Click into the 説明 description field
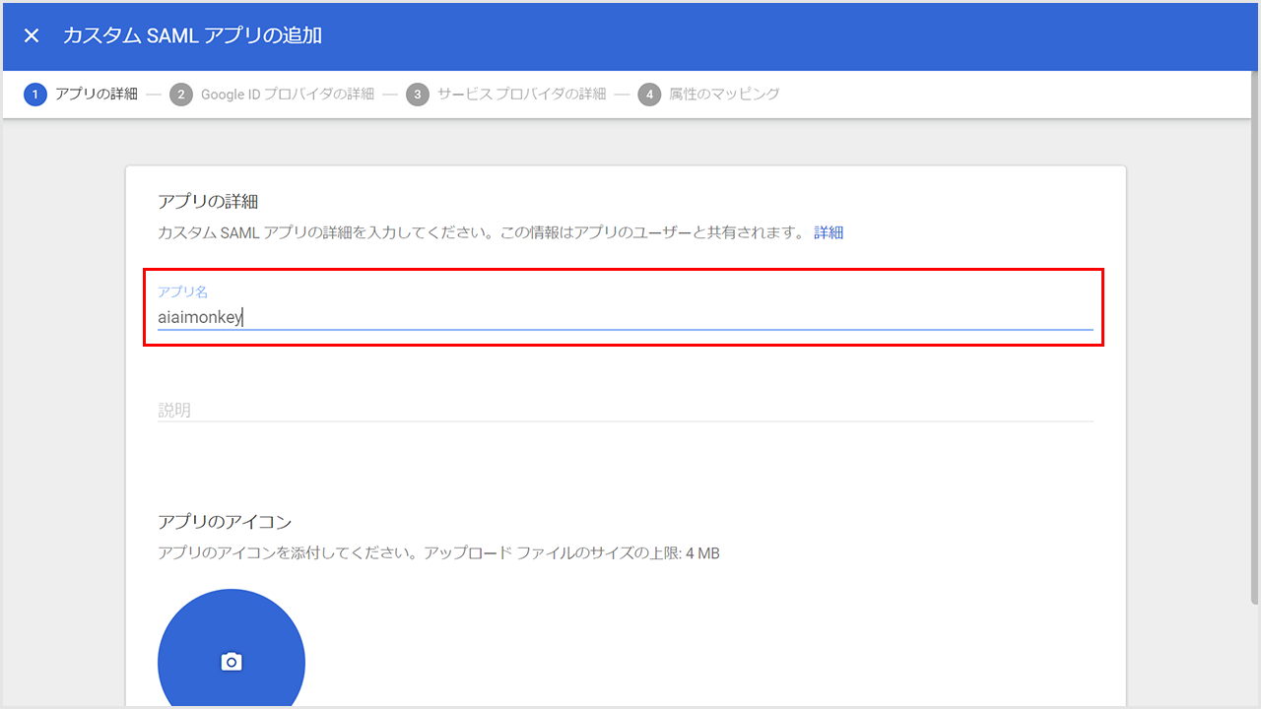Image resolution: width=1261 pixels, height=709 pixels. click(625, 410)
